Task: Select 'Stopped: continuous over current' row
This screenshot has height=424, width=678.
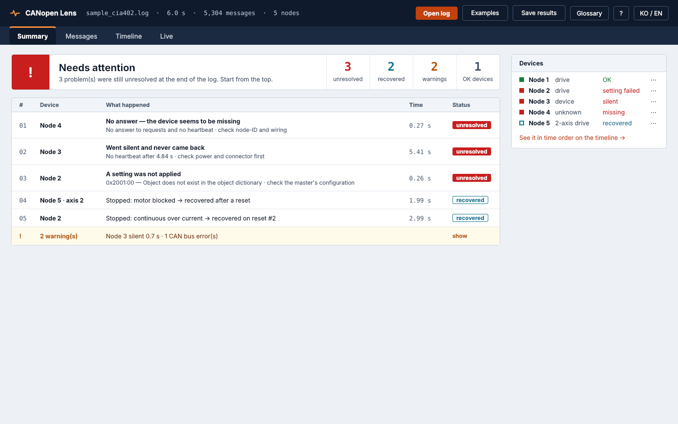Action: [256, 218]
